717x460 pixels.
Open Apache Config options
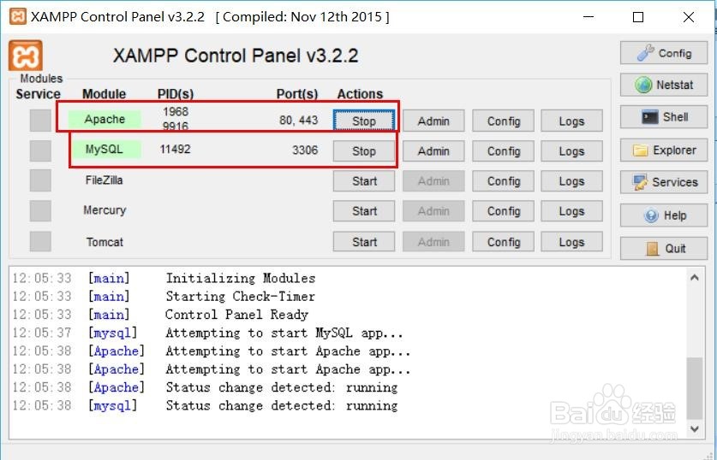504,121
